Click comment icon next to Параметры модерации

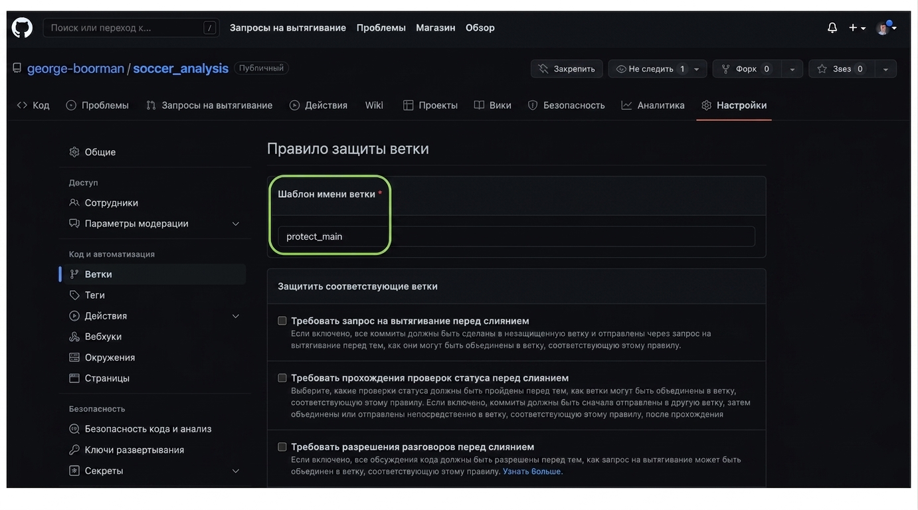(74, 223)
